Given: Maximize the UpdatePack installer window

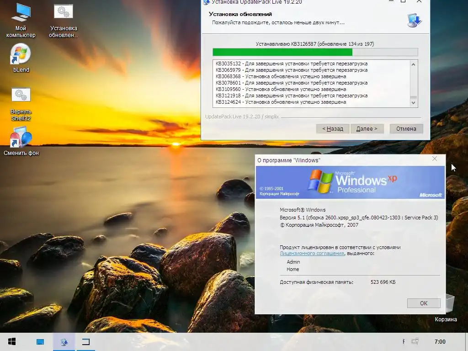Looking at the screenshot, I should click(403, 1).
